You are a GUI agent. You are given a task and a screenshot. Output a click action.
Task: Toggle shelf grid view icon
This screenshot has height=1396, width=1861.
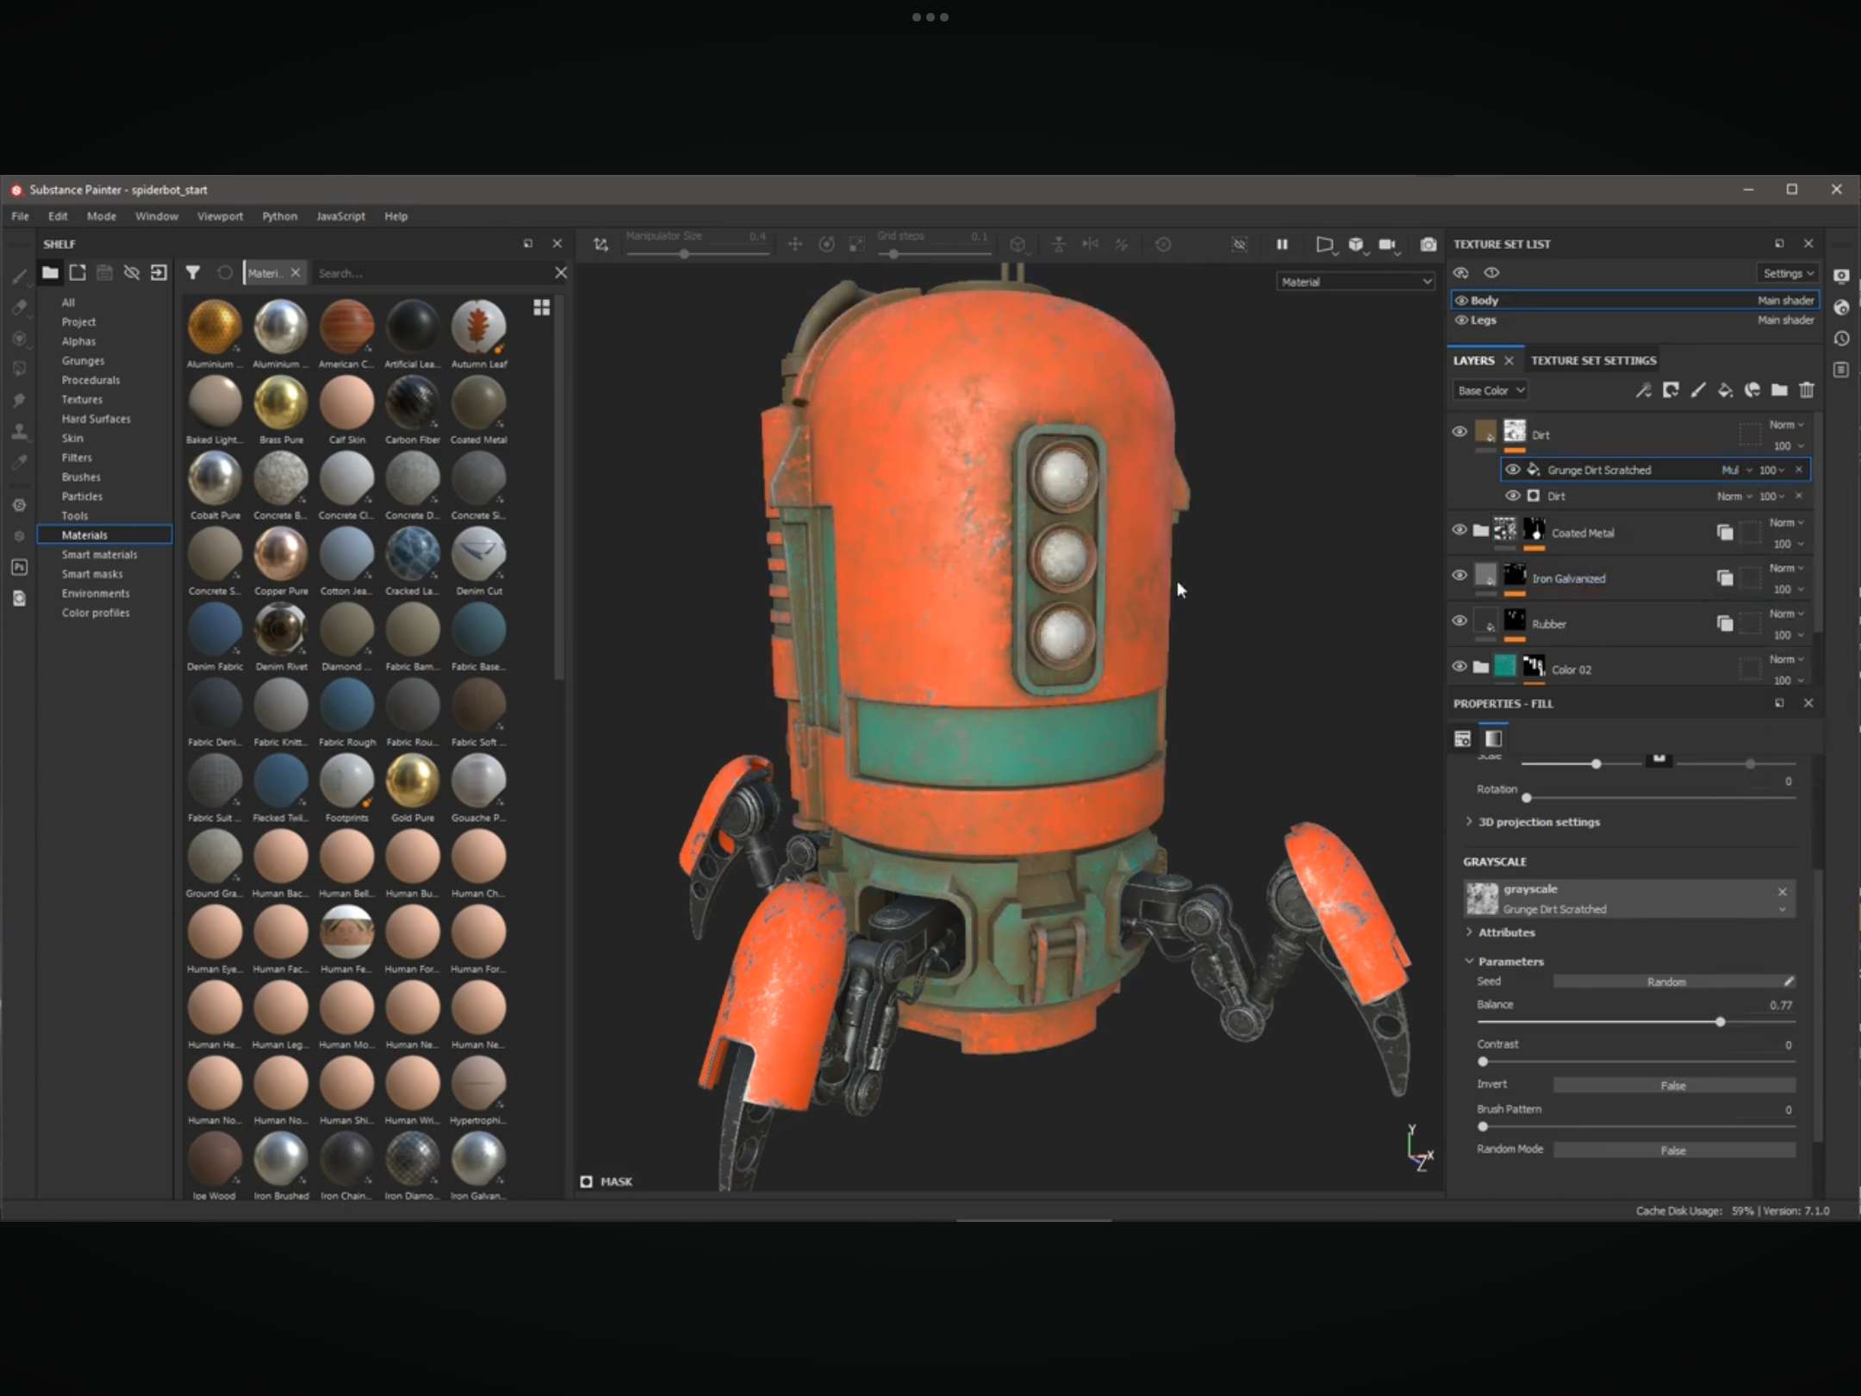pyautogui.click(x=541, y=308)
